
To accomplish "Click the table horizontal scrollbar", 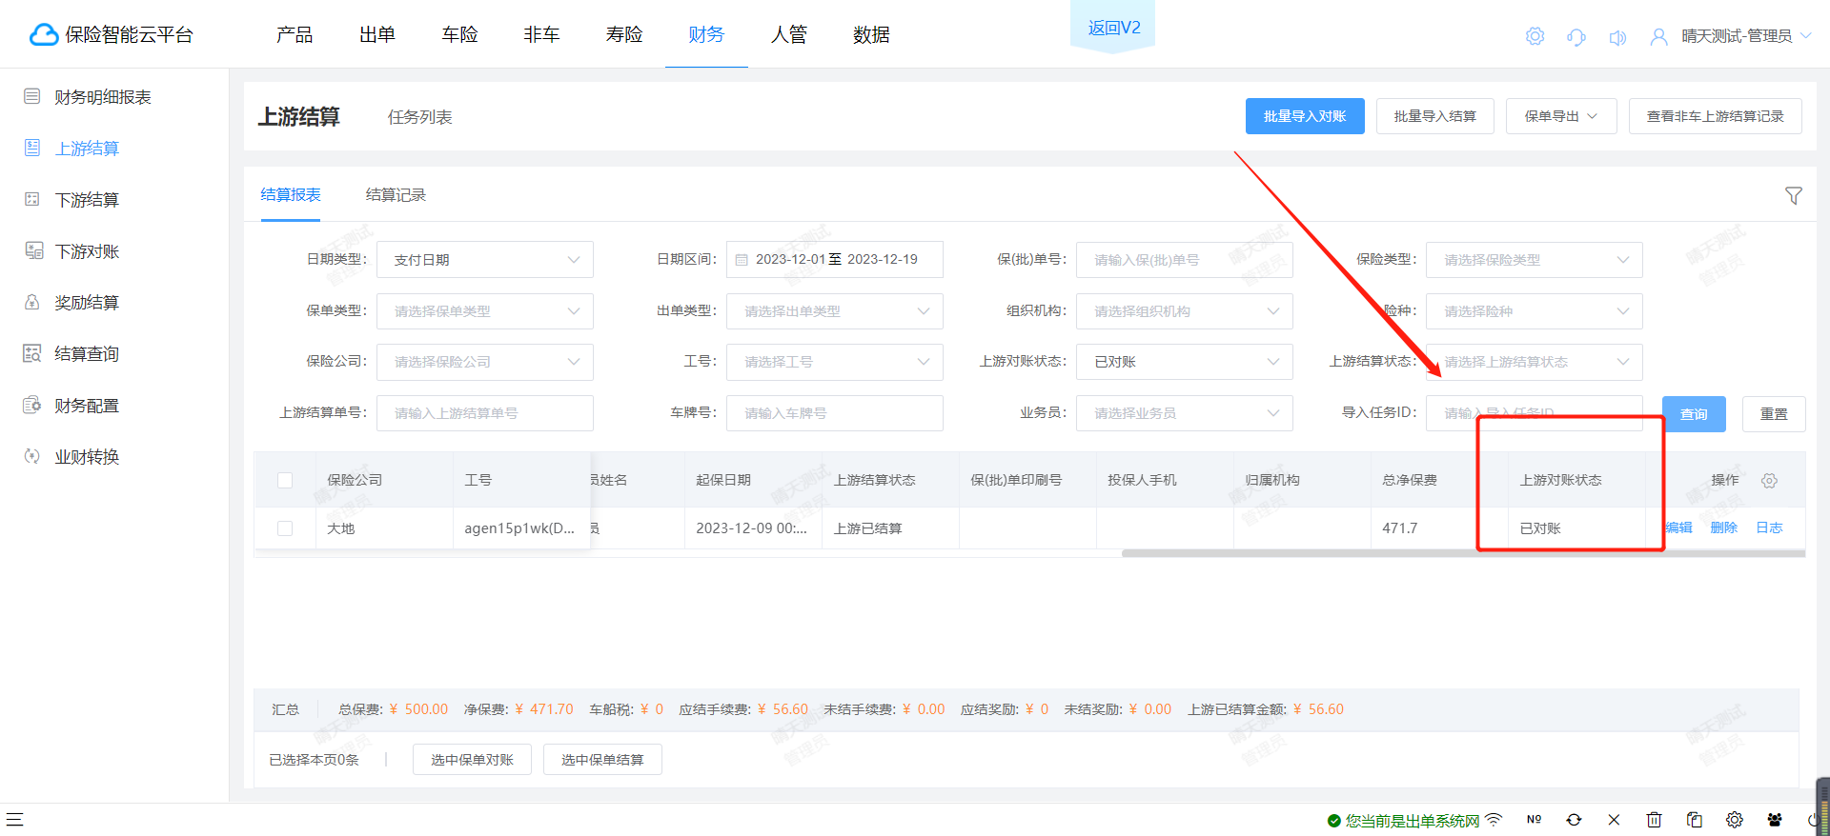I will 1463,553.
